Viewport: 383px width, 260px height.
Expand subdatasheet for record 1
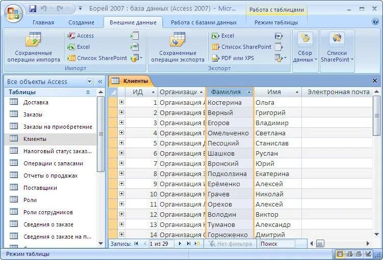pyautogui.click(x=122, y=102)
